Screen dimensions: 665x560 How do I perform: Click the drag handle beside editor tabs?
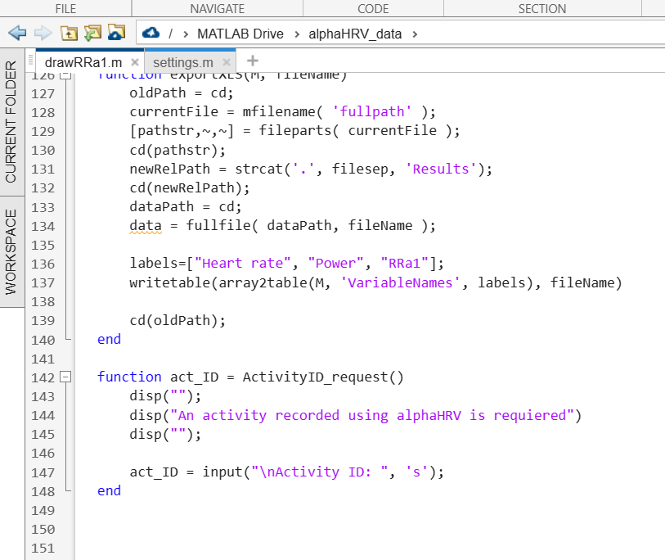click(x=30, y=61)
